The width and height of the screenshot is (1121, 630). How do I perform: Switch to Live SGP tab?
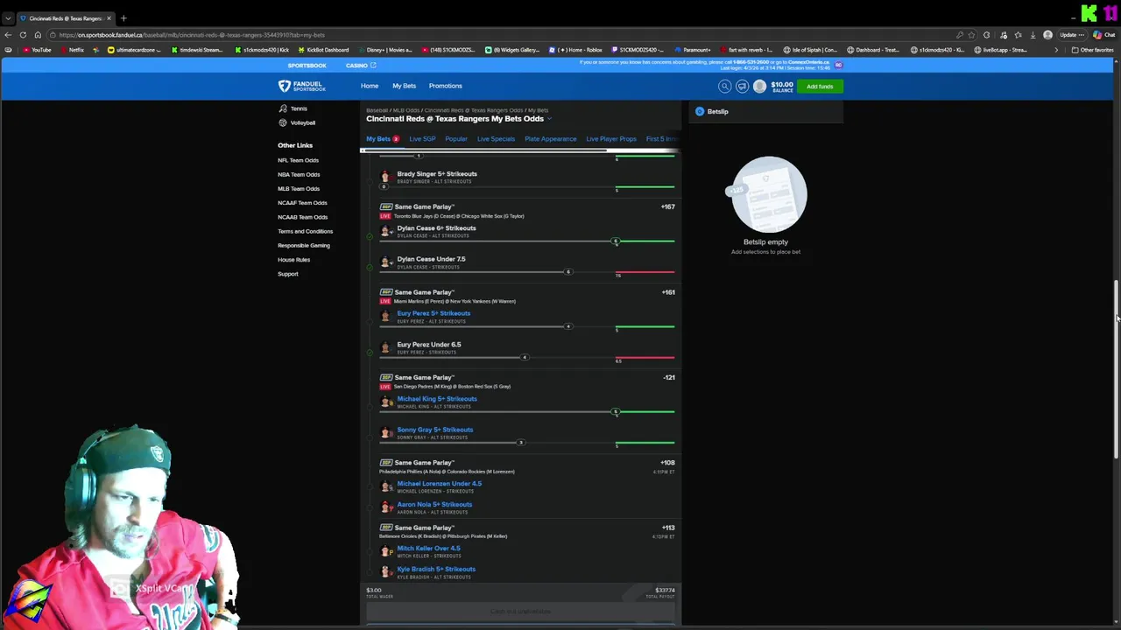422,139
